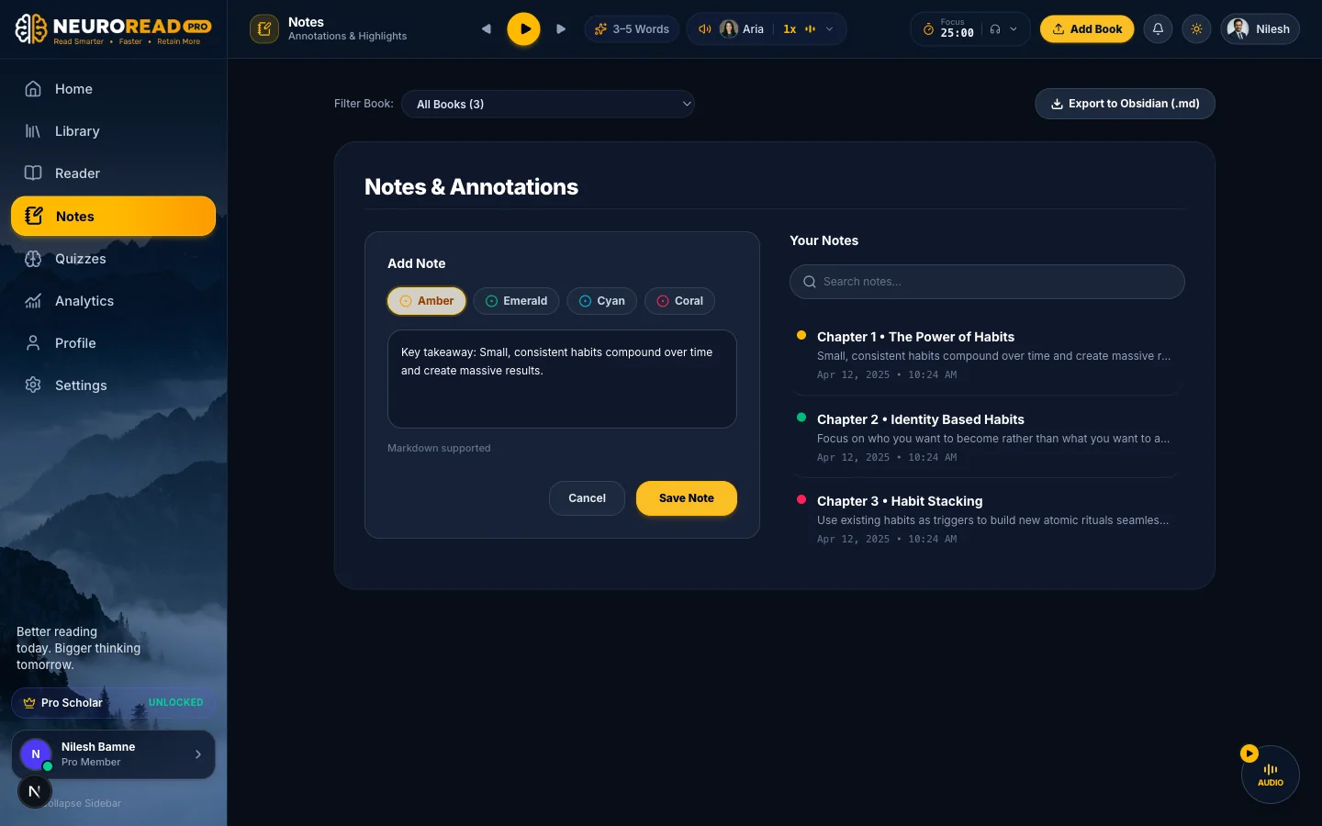1322x826 pixels.
Task: Click Export to Obsidian (.md) button
Action: coord(1125,104)
